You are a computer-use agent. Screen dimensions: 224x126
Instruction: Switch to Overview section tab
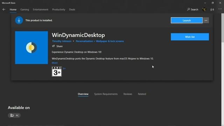pyautogui.click(x=83, y=94)
